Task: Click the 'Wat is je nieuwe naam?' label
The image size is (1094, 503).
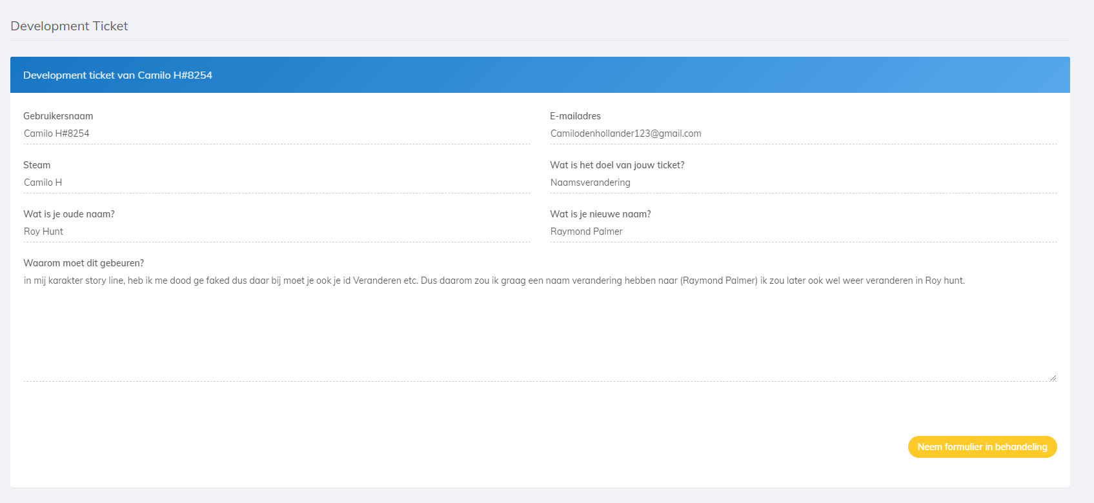Action: (600, 214)
